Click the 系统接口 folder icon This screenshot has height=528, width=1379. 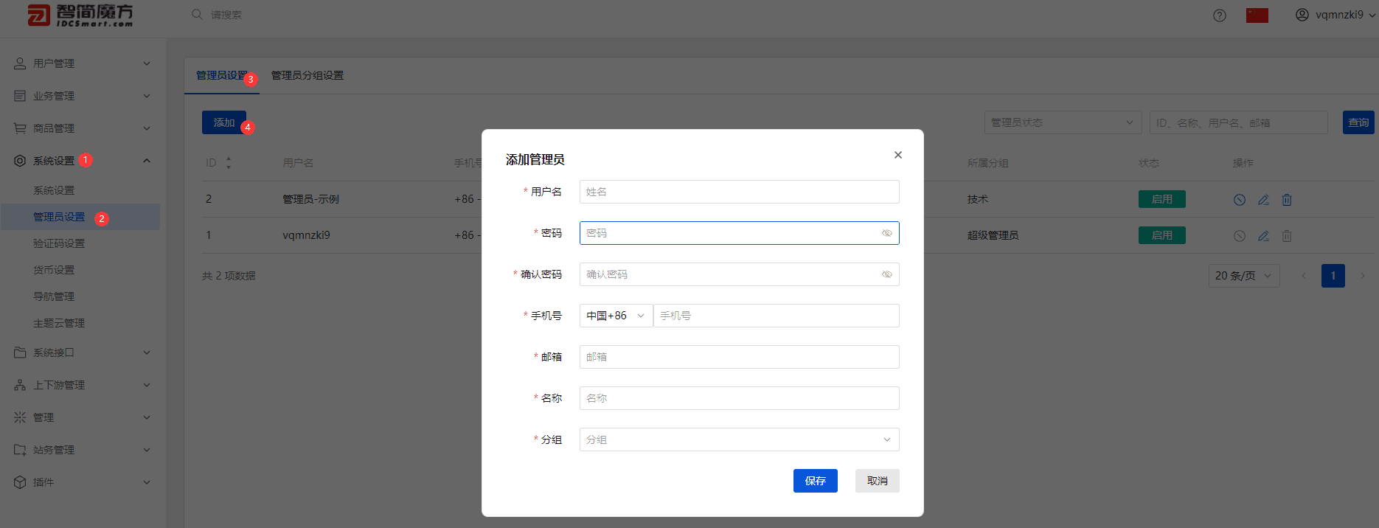click(20, 352)
